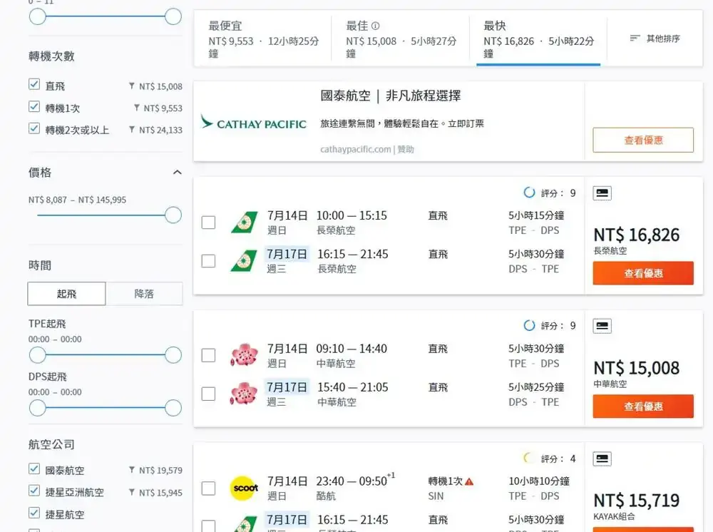The height and width of the screenshot is (532, 713).
Task: Click the 10小時10分鐘 flight duration
Action: pyautogui.click(x=539, y=481)
